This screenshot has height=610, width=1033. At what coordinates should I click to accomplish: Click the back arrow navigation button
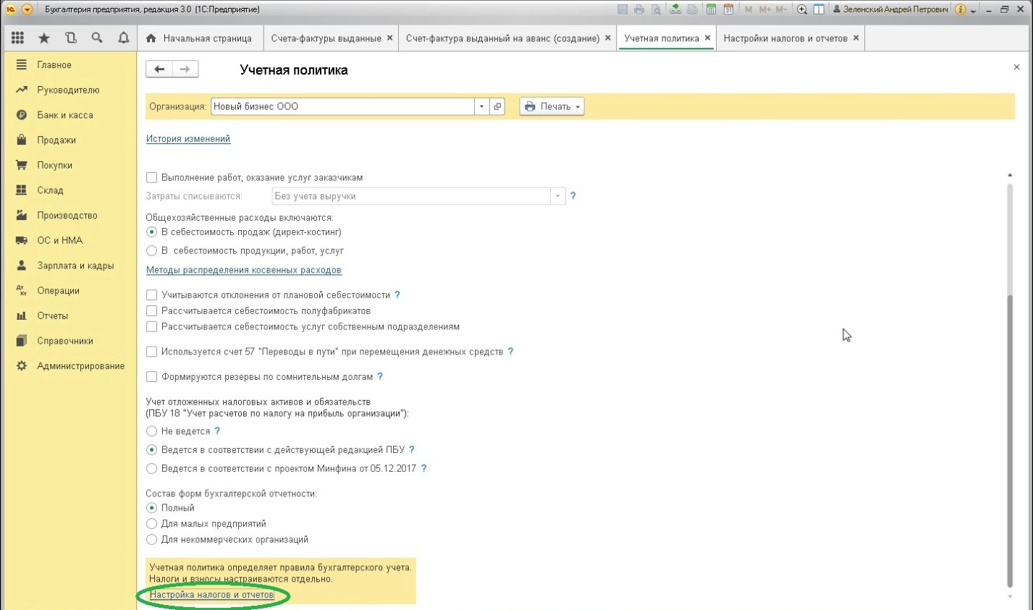click(x=159, y=69)
